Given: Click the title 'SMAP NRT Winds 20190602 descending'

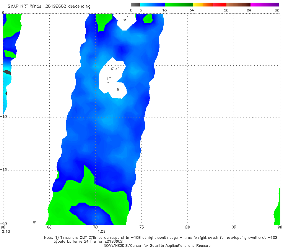Looking at the screenshot, I should 49,6.
